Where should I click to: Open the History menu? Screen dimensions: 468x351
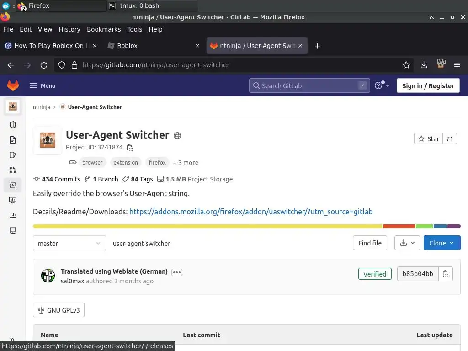coord(69,29)
